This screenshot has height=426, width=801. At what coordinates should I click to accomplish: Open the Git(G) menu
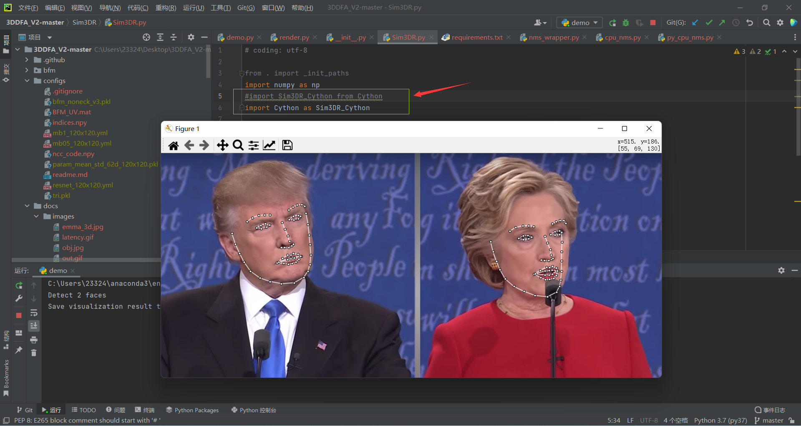(246, 8)
